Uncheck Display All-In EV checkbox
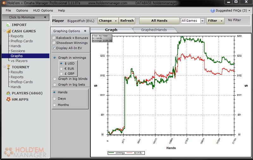The height and width of the screenshot is (160, 253). tap(53, 48)
